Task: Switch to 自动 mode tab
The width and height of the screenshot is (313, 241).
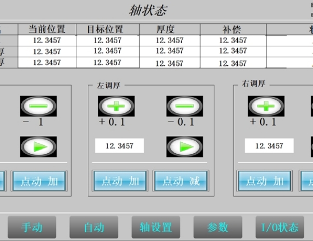Action: point(94,227)
